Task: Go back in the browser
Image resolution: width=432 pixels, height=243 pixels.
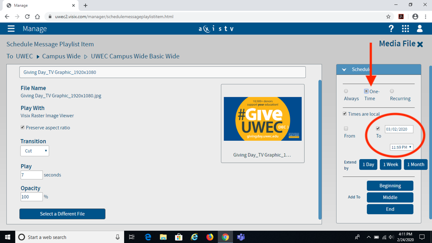Action: (7, 16)
